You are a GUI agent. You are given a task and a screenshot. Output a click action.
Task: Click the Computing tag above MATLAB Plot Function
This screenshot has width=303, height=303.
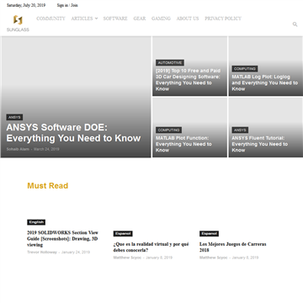[168, 130]
